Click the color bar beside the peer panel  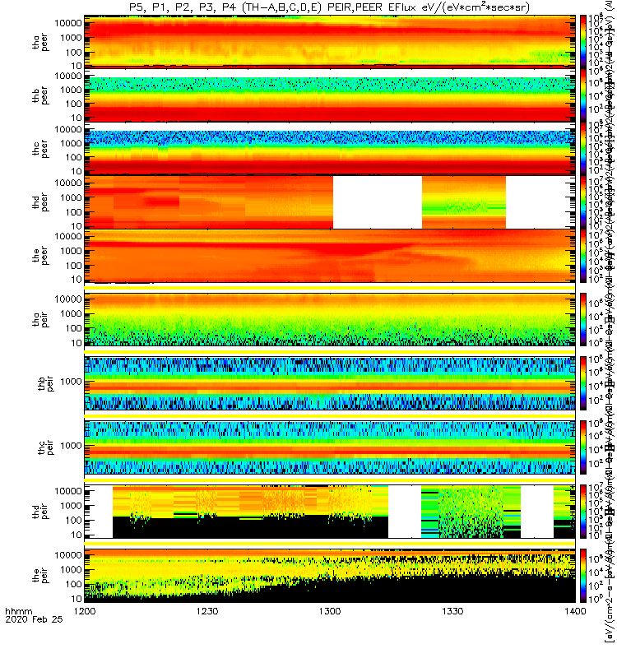(583, 255)
